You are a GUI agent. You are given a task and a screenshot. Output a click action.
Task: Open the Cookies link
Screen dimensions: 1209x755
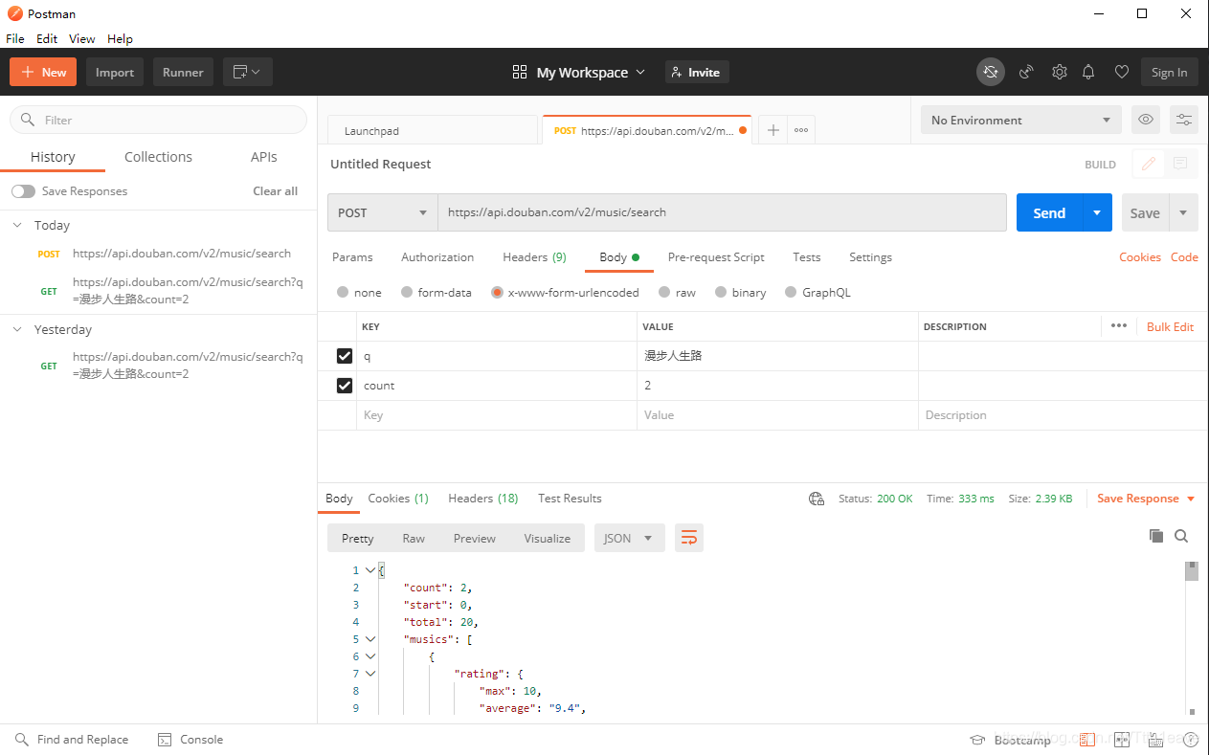[x=1140, y=257]
